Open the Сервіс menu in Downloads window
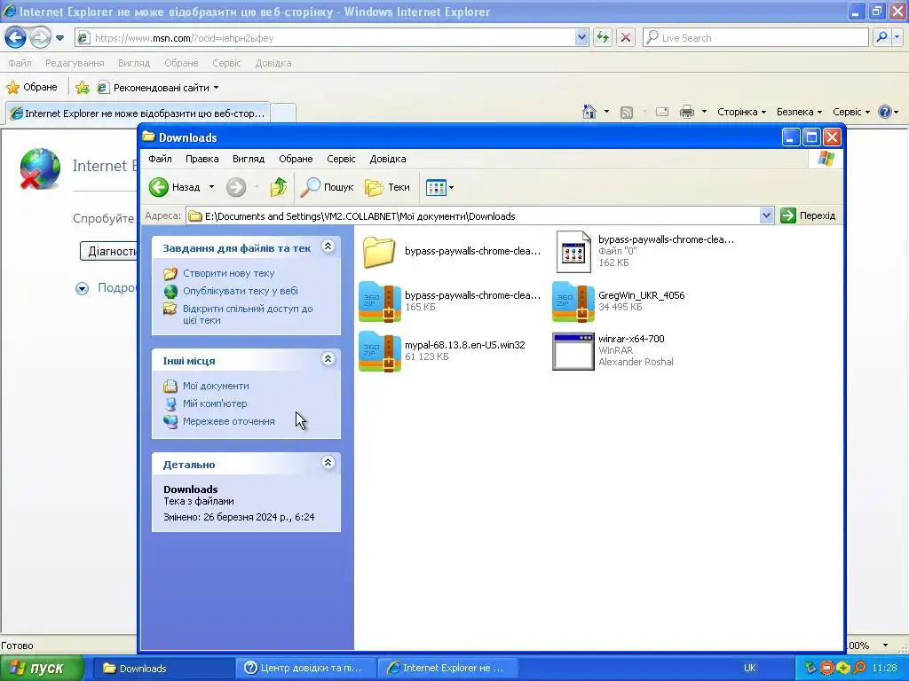Viewport: 909px width, 681px height. (x=341, y=159)
